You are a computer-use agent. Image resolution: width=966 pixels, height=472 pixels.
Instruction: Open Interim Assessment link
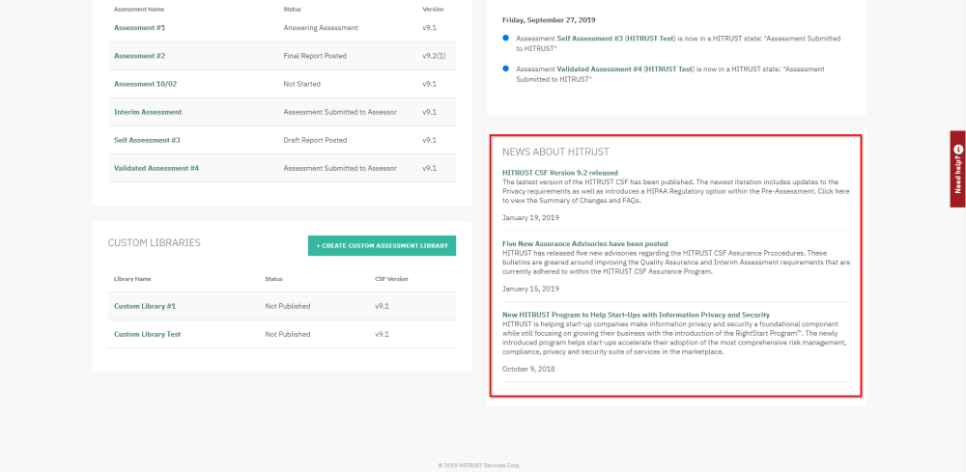tap(148, 112)
